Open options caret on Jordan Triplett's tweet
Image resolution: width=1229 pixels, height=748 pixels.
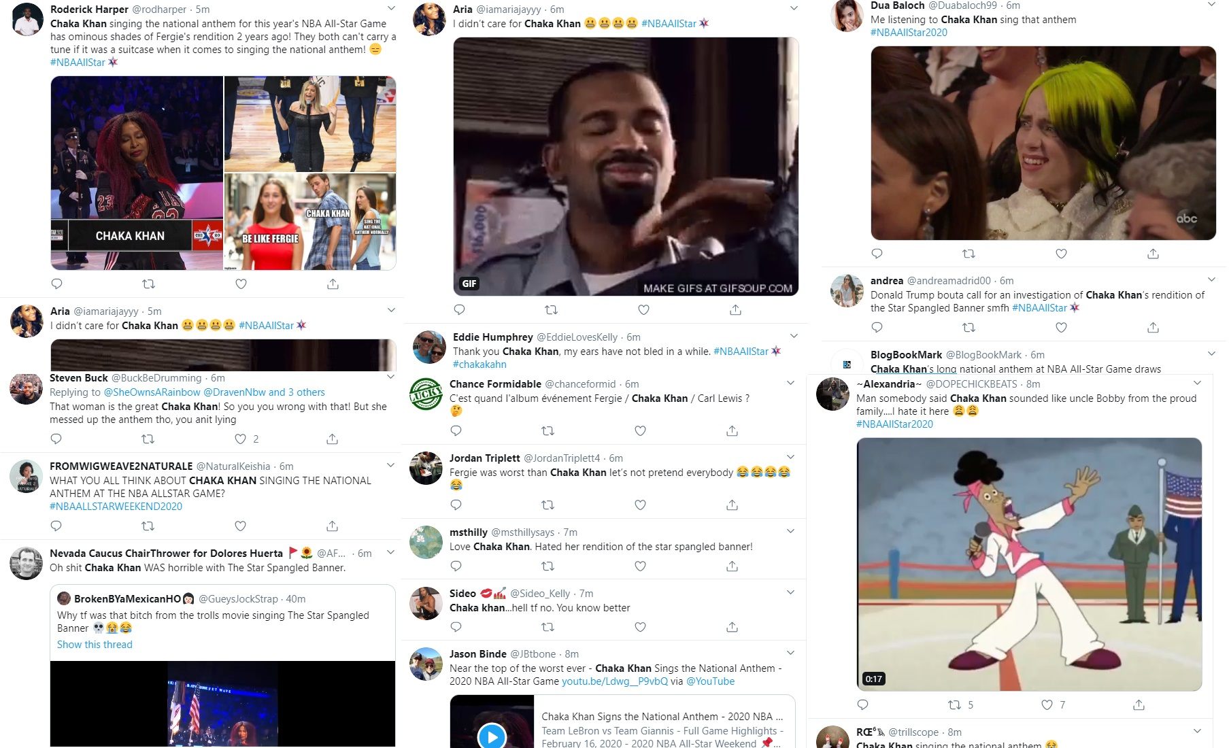coord(790,457)
